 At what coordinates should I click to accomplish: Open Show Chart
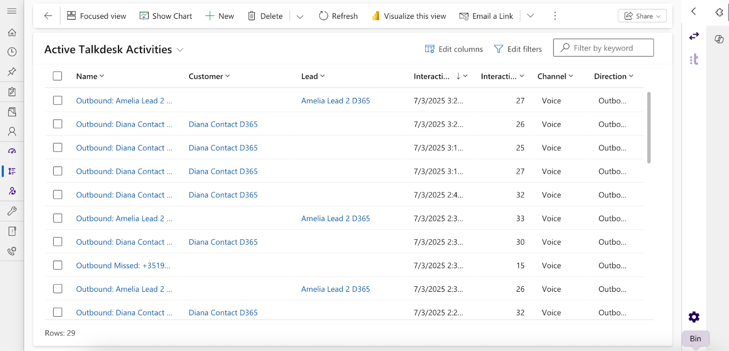click(166, 16)
